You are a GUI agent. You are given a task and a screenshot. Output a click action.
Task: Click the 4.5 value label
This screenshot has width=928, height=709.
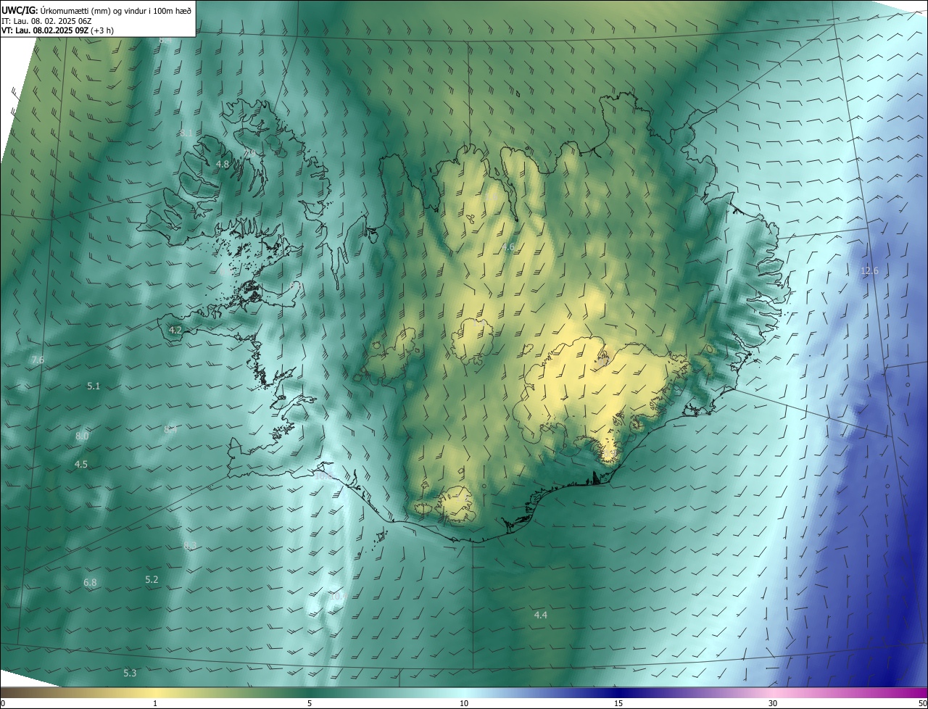point(81,465)
